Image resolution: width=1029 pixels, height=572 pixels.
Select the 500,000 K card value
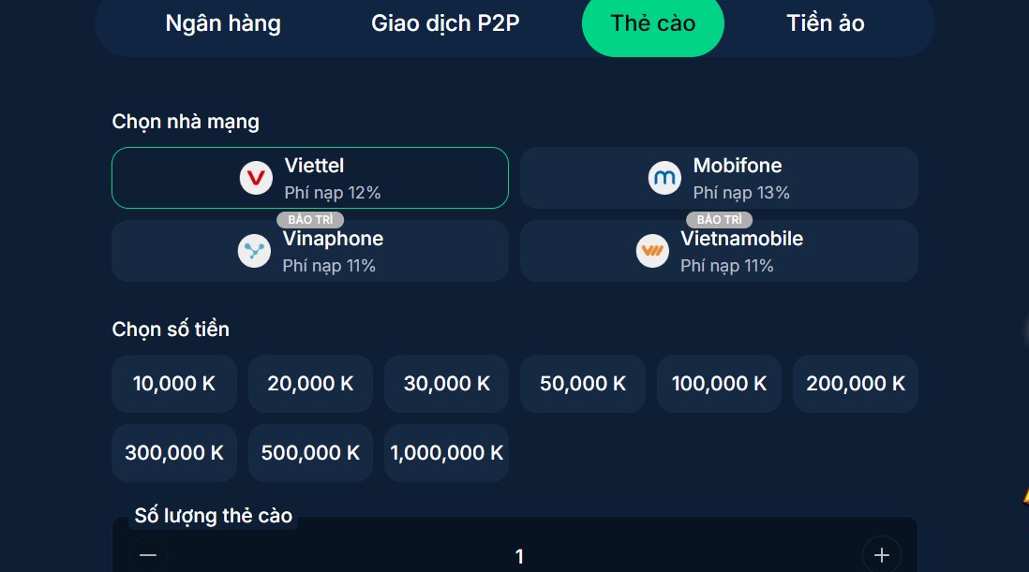click(x=310, y=452)
